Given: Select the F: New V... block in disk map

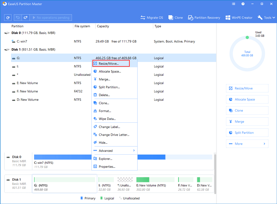Looking at the screenshot, I should (186, 184).
